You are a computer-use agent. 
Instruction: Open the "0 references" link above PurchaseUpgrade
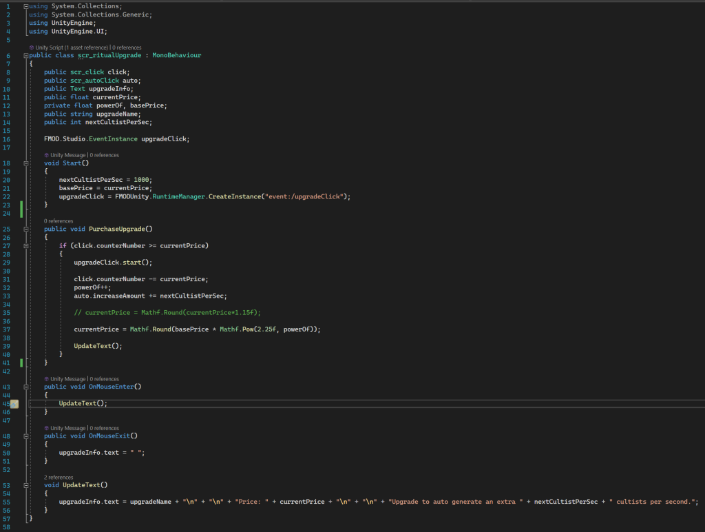[59, 221]
